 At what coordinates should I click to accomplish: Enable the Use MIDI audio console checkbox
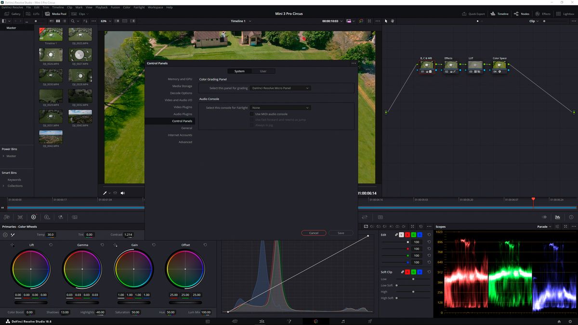[251, 114]
